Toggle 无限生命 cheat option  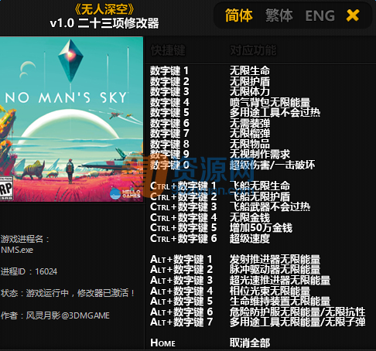point(250,70)
